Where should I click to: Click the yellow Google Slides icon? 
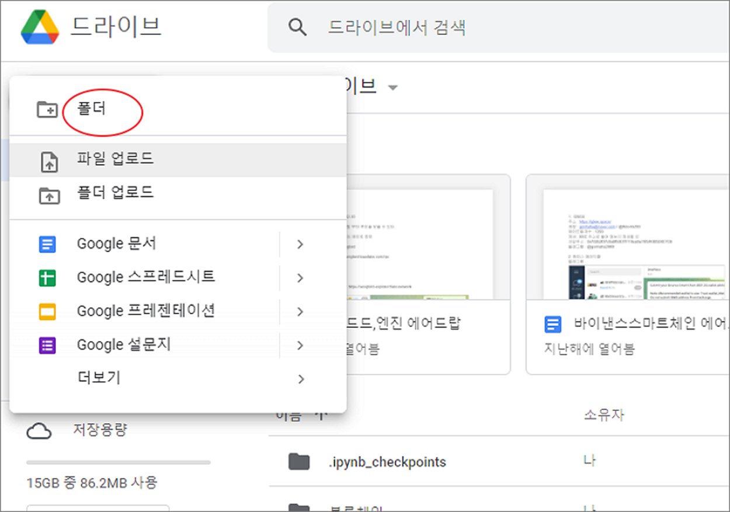[47, 312]
